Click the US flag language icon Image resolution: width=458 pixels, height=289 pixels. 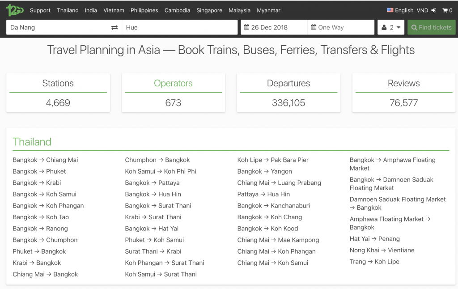point(390,10)
